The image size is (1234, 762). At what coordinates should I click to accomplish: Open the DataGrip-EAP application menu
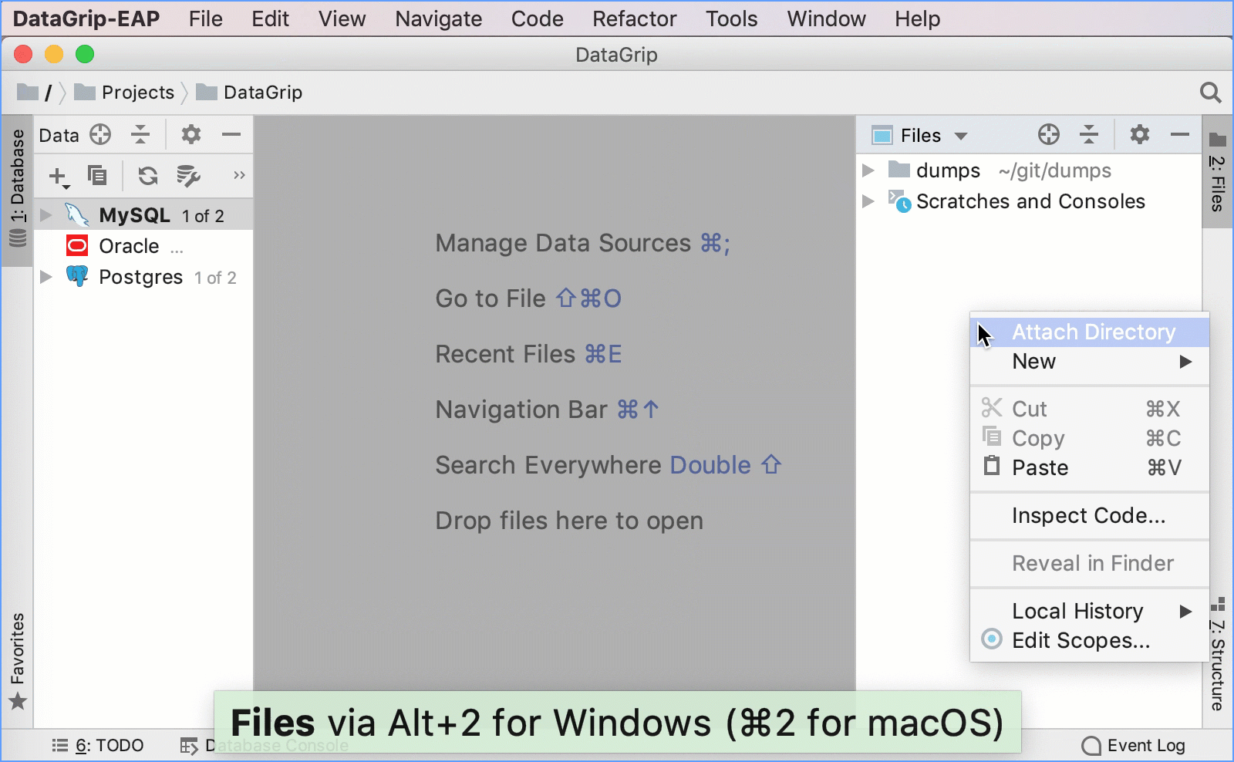[86, 19]
